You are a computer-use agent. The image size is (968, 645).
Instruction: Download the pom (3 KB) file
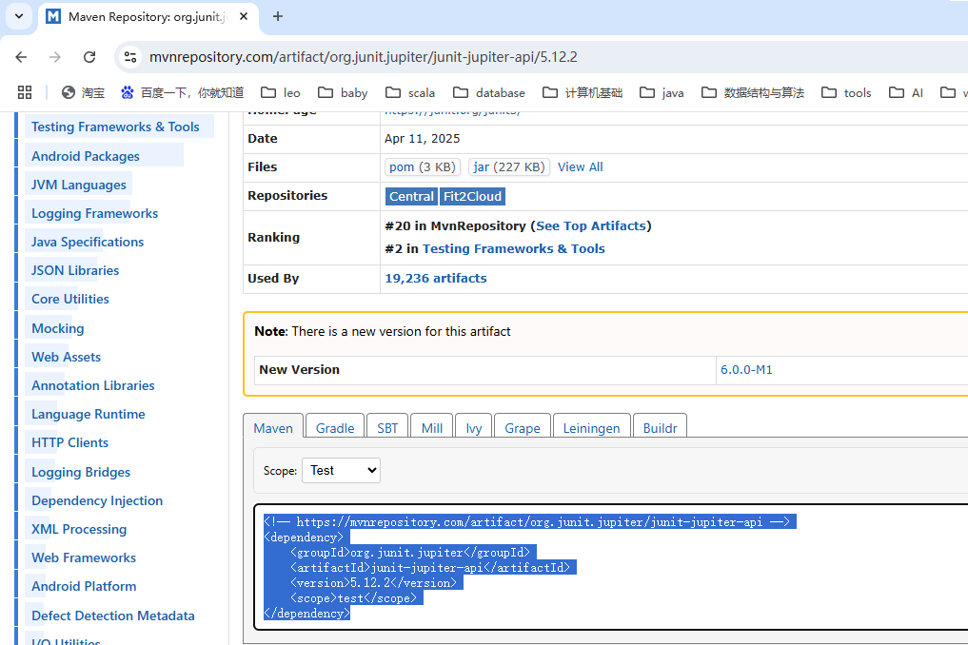point(423,167)
